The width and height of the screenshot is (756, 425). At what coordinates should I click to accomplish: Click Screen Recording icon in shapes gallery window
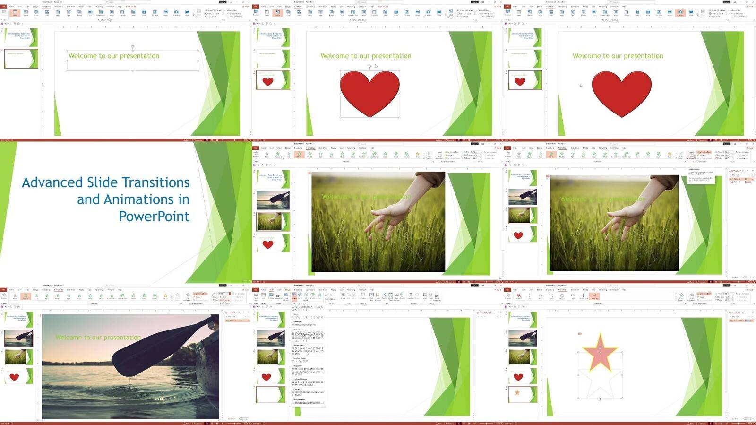tap(437, 297)
